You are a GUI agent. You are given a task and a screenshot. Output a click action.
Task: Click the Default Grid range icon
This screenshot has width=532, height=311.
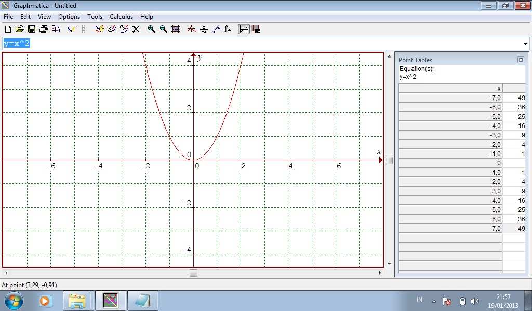pyautogui.click(x=176, y=29)
